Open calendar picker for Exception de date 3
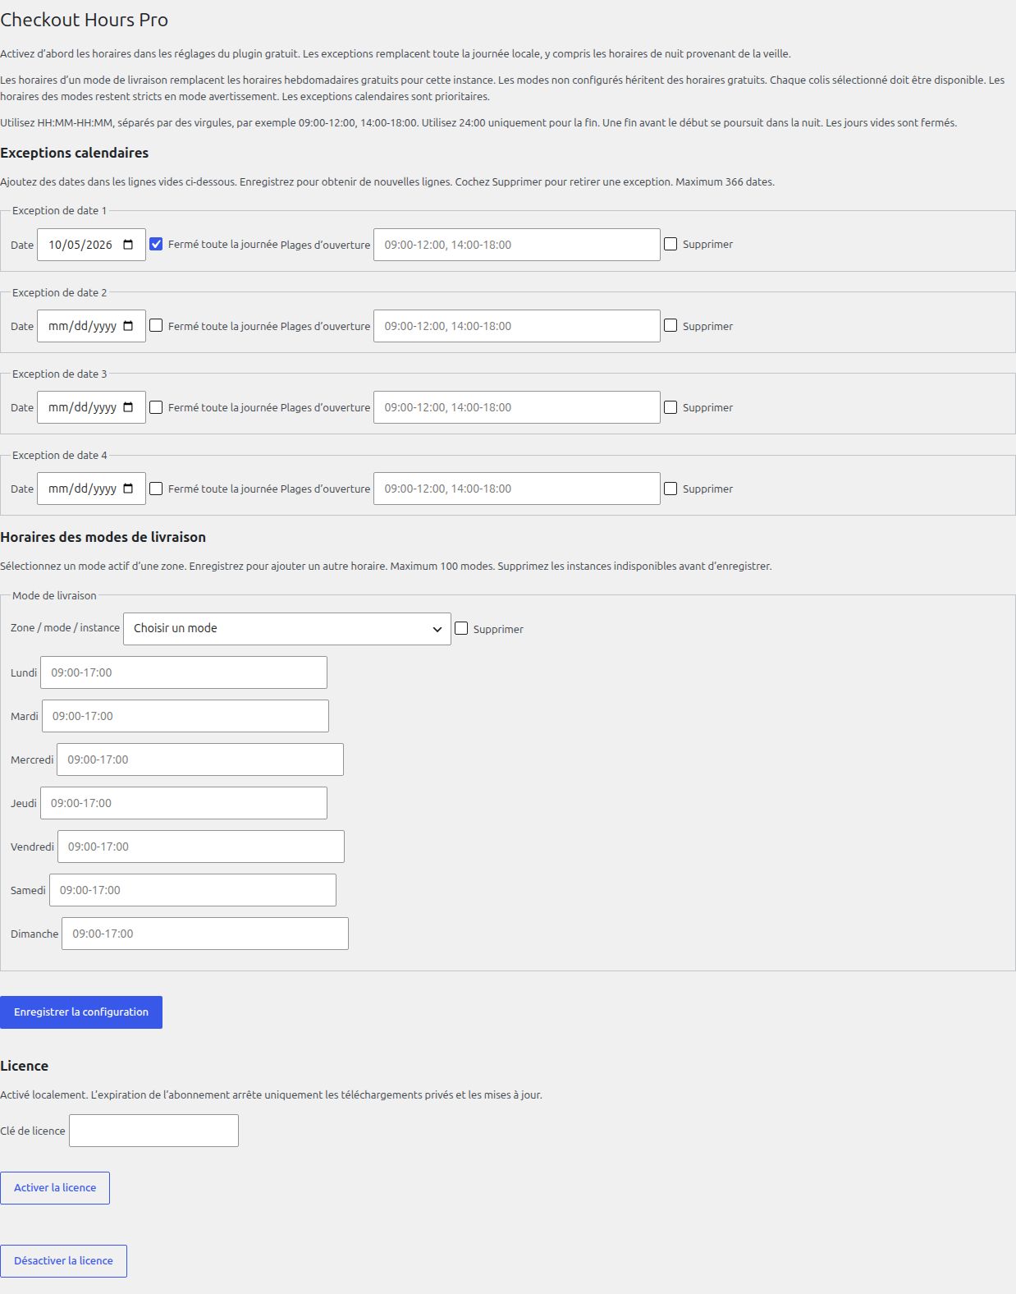This screenshot has width=1016, height=1294. 128,407
